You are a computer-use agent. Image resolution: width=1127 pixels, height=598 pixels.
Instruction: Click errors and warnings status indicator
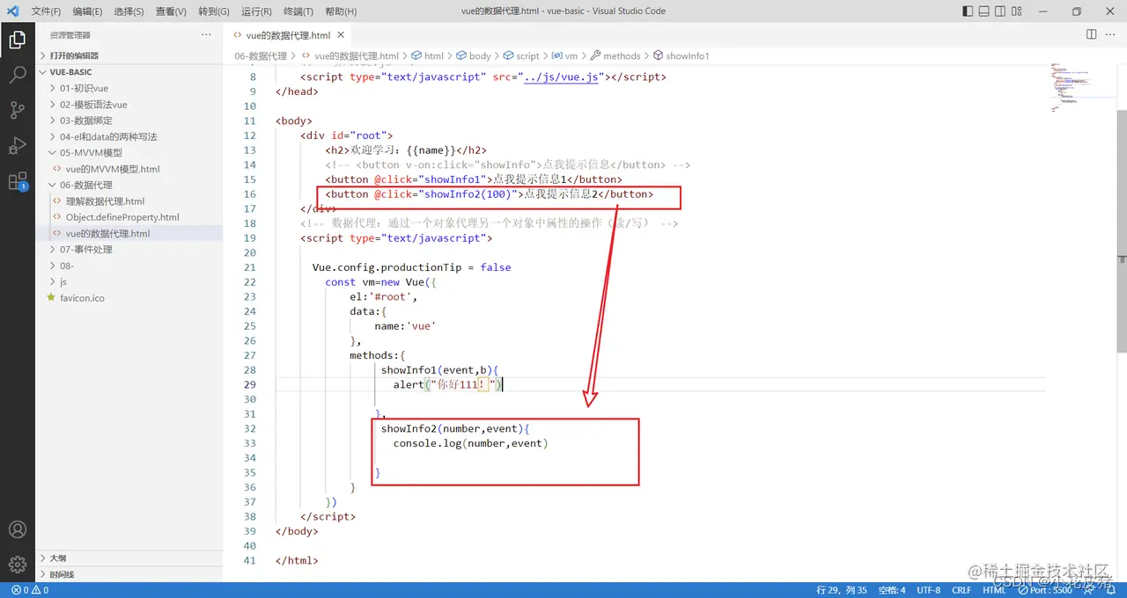[x=30, y=590]
